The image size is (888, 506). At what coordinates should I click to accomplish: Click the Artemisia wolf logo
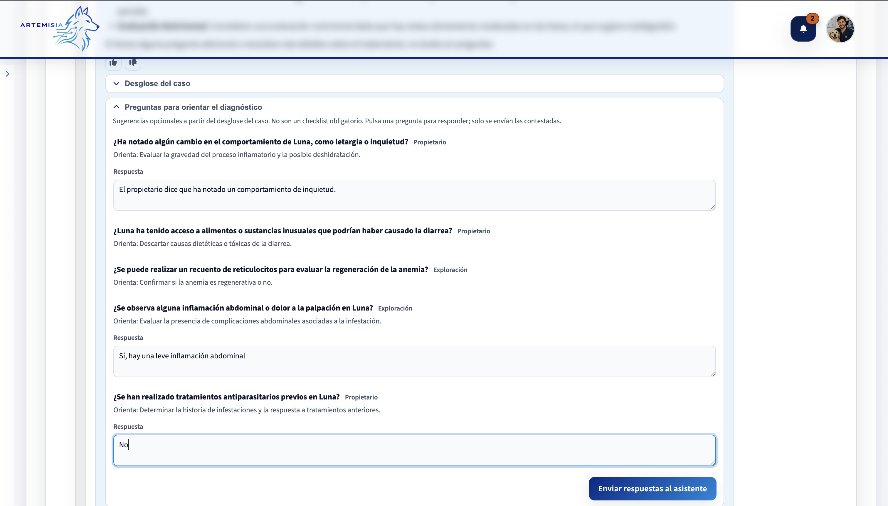[x=76, y=28]
